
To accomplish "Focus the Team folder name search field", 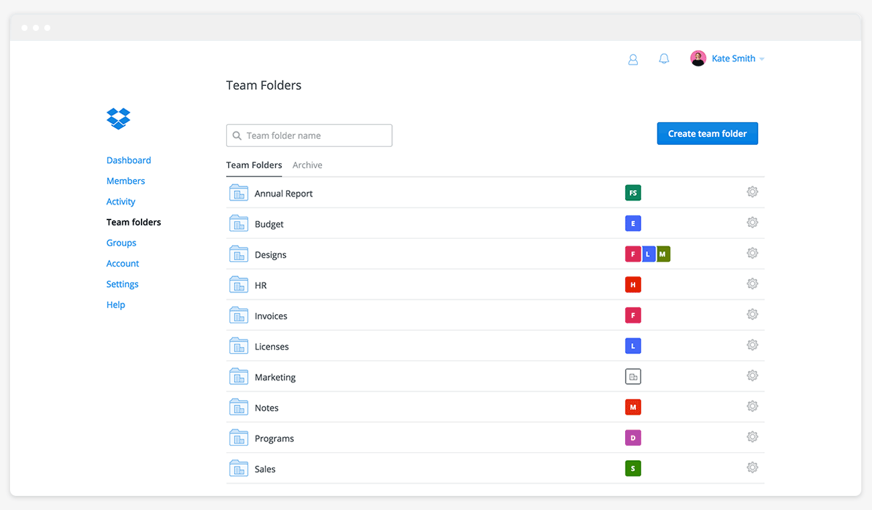I will click(315, 136).
